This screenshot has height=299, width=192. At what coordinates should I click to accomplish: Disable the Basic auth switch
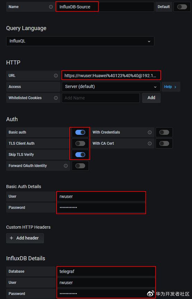click(80, 132)
